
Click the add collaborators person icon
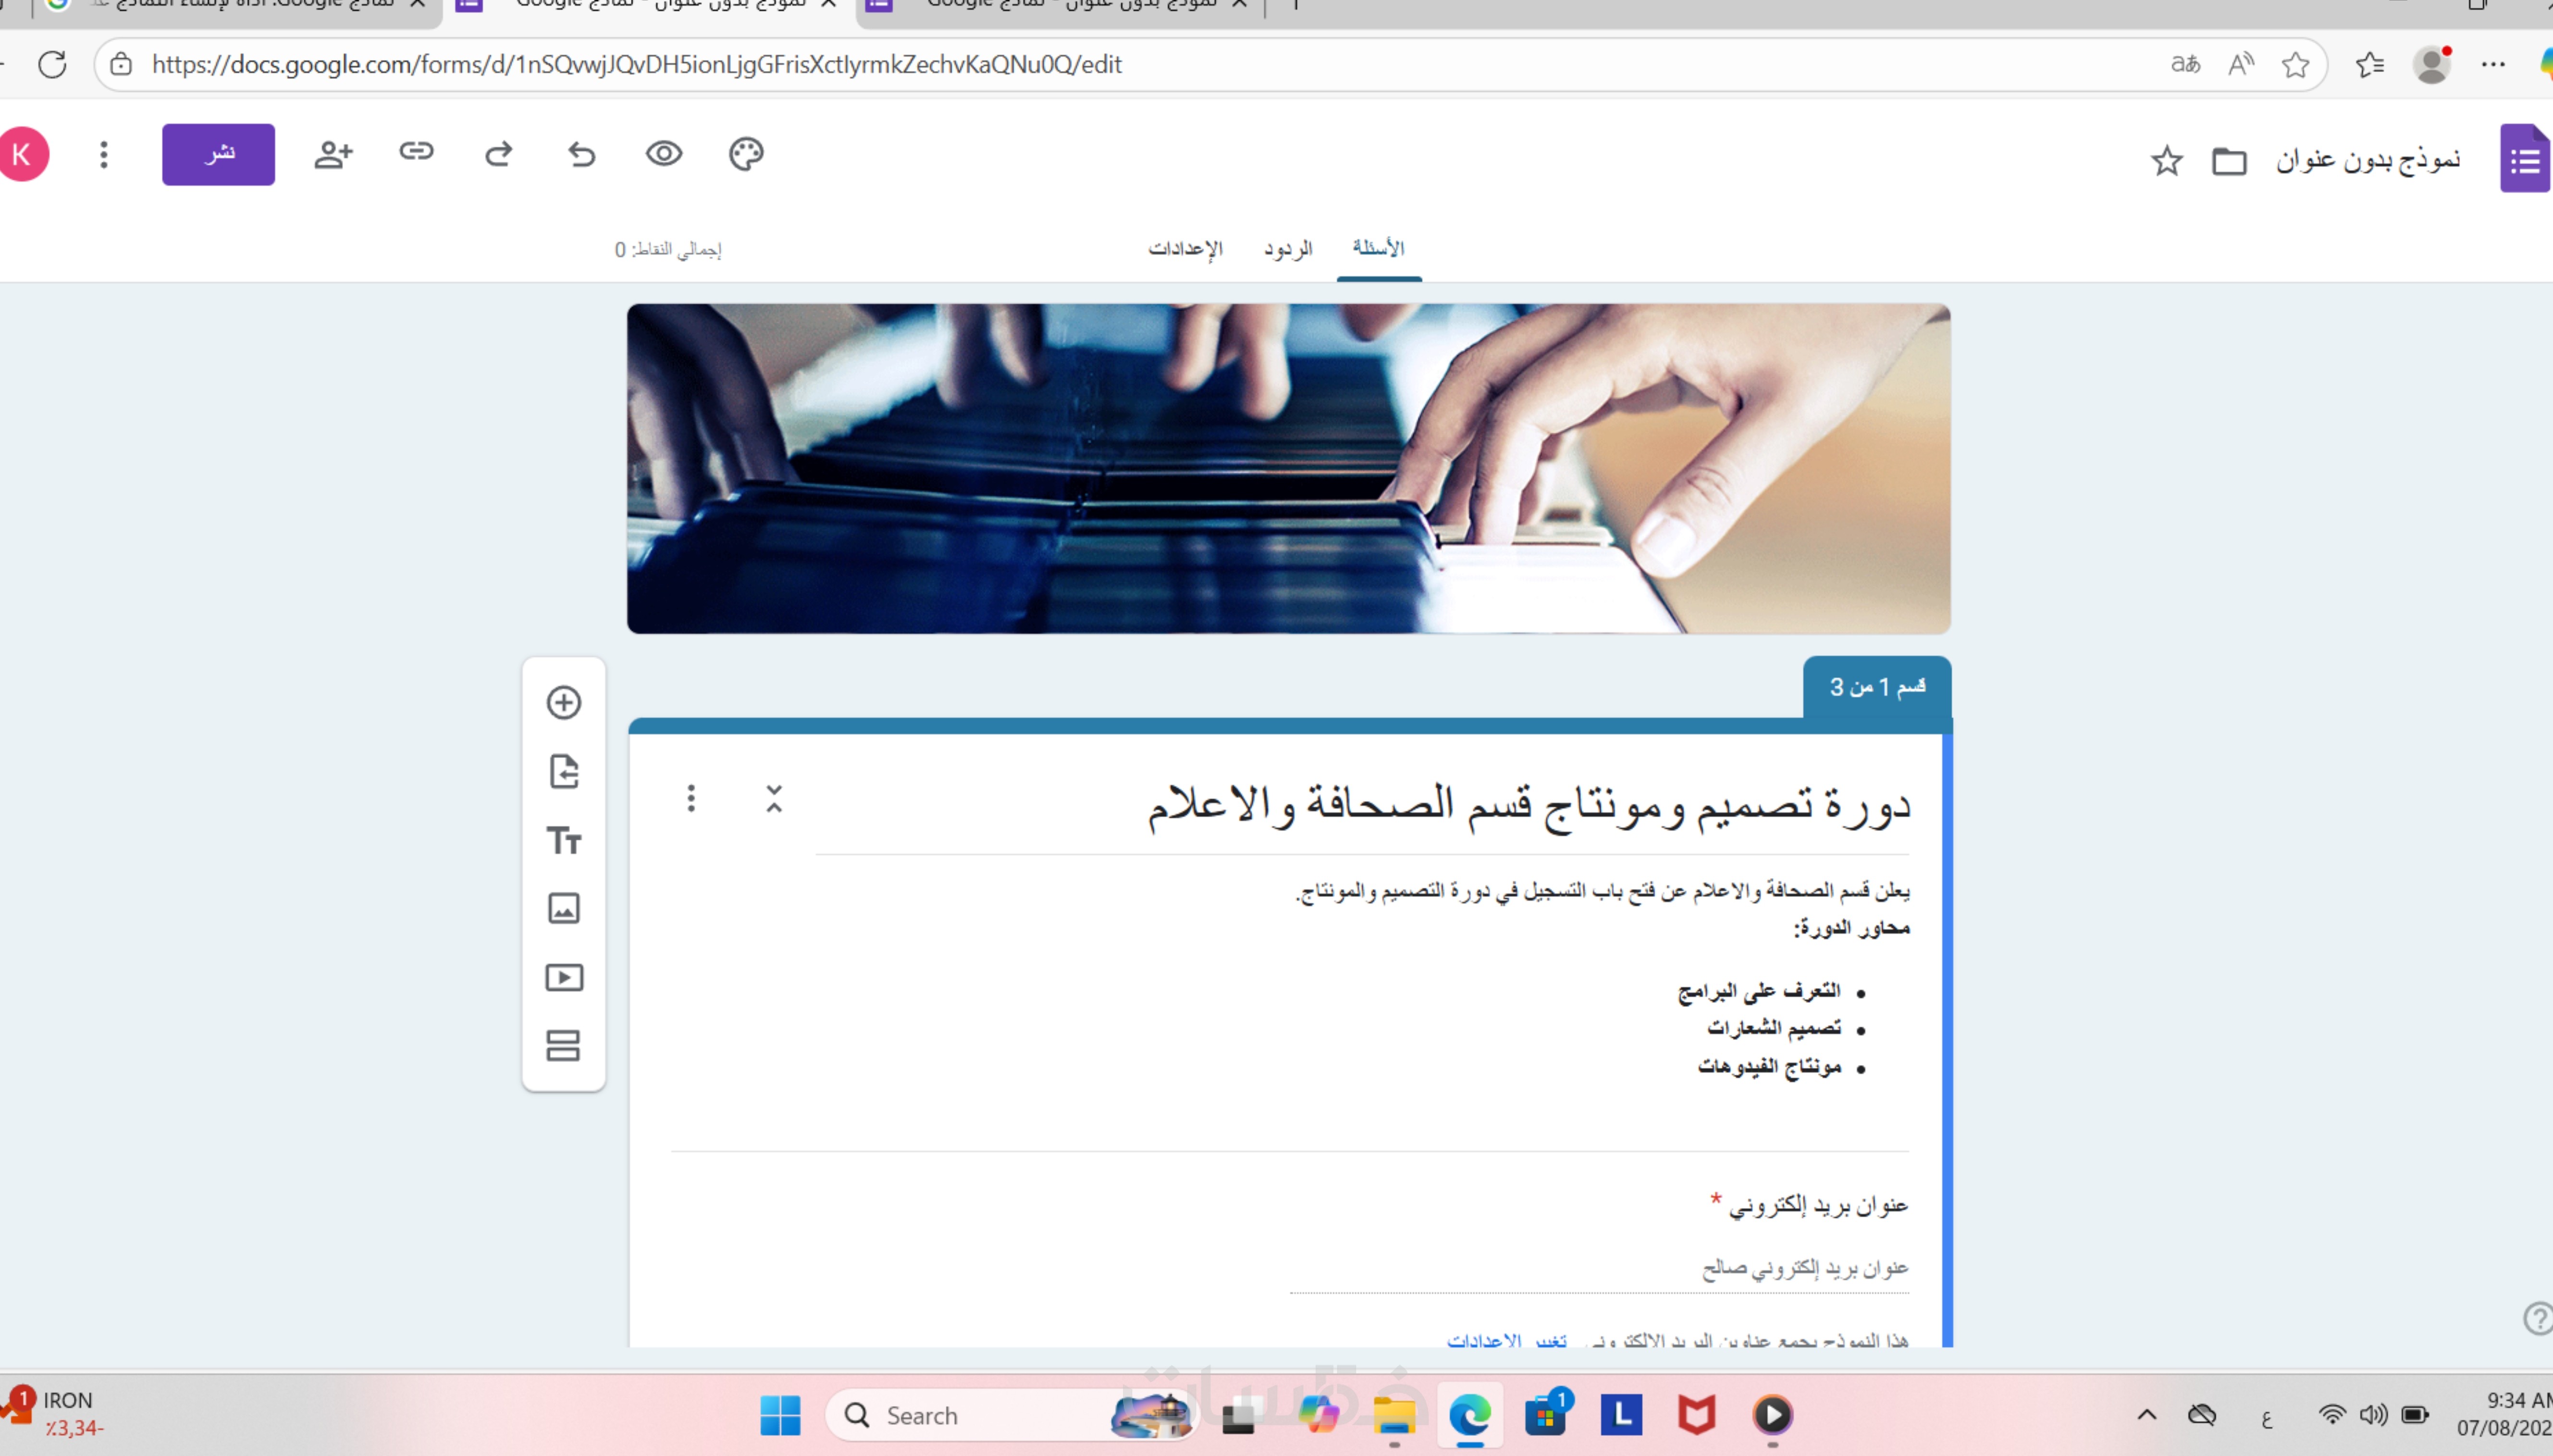click(333, 154)
